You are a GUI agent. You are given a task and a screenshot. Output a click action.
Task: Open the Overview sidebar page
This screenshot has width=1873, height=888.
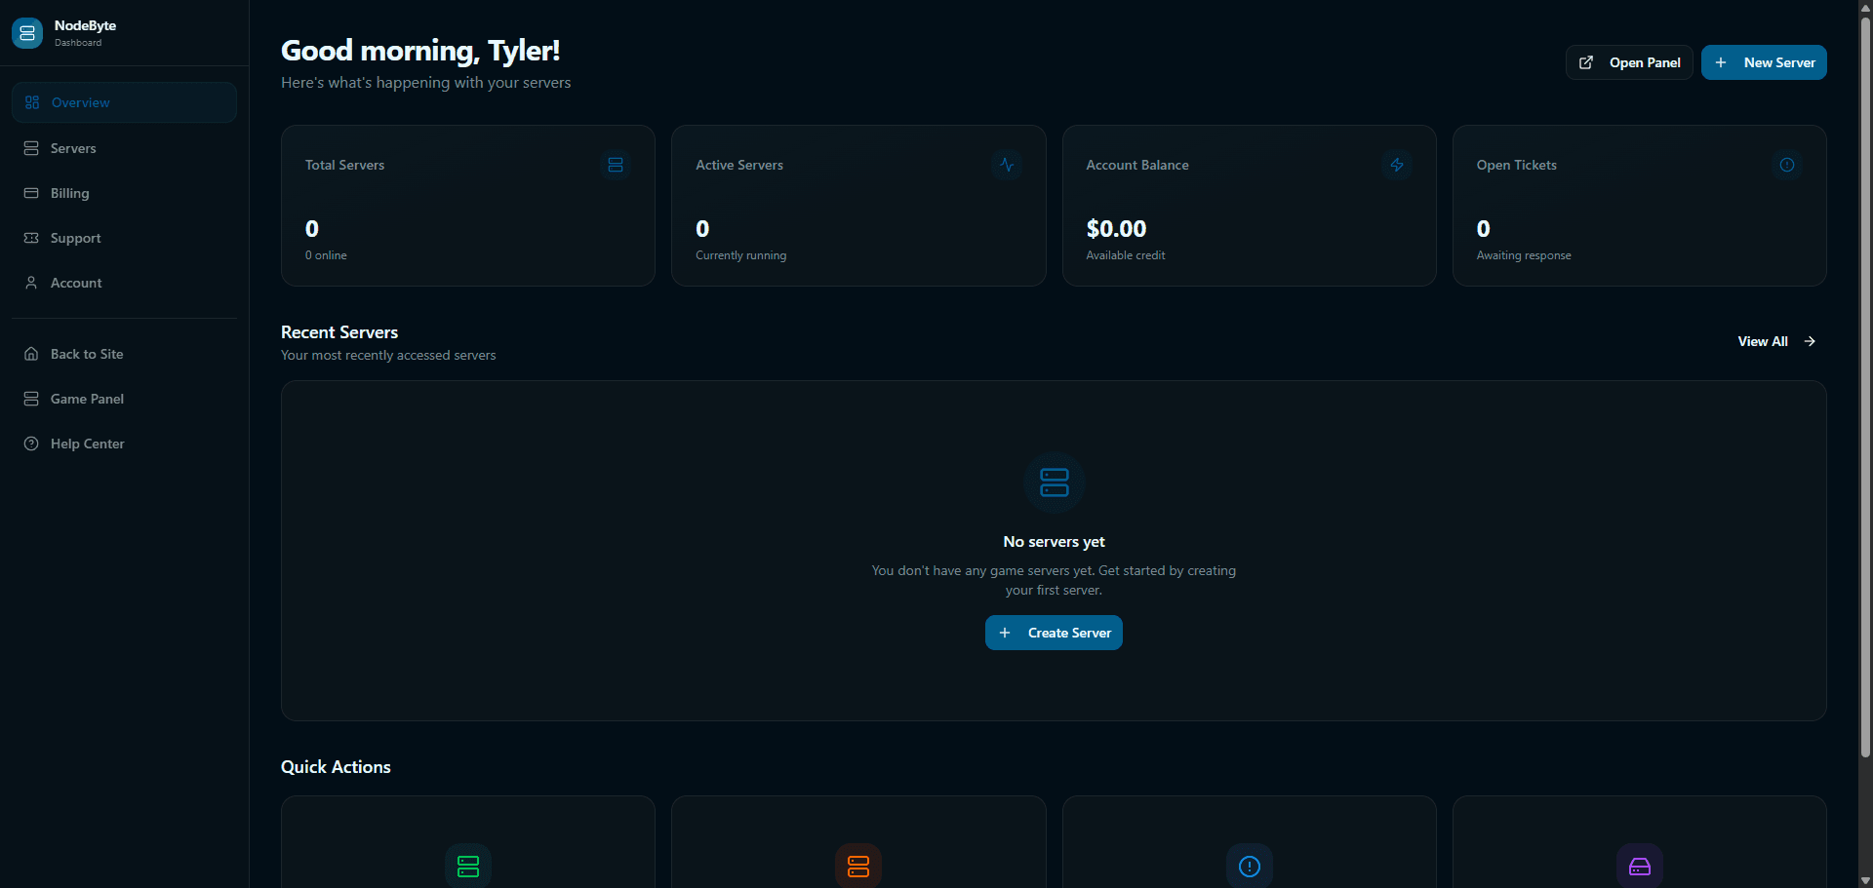124,102
